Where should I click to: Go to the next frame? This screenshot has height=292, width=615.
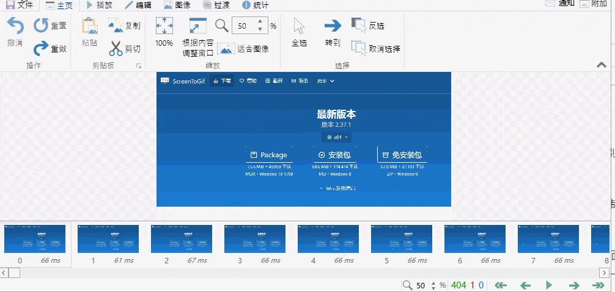(574, 285)
